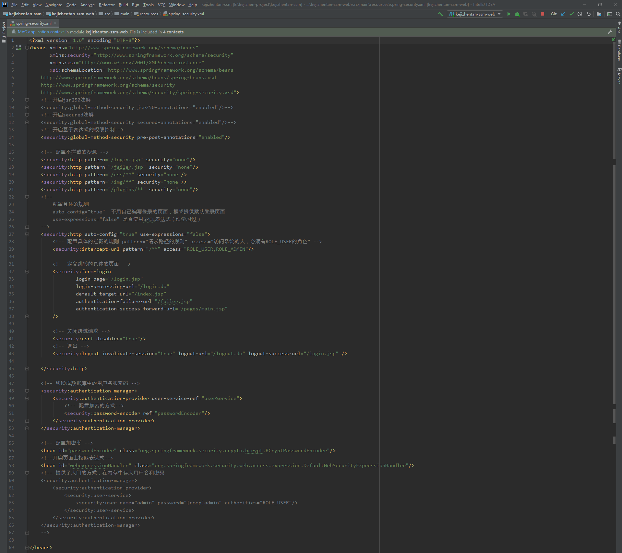Image resolution: width=622 pixels, height=553 pixels.
Task: Click the wrench settings icon in context banner
Action: tap(610, 32)
